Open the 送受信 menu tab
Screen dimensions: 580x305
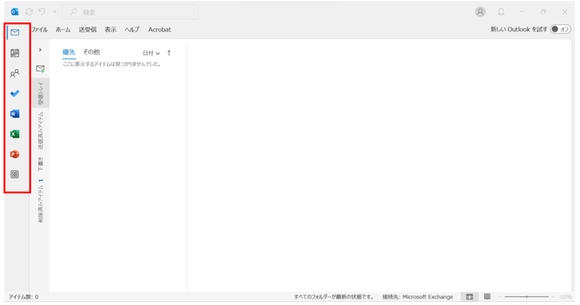pyautogui.click(x=88, y=30)
